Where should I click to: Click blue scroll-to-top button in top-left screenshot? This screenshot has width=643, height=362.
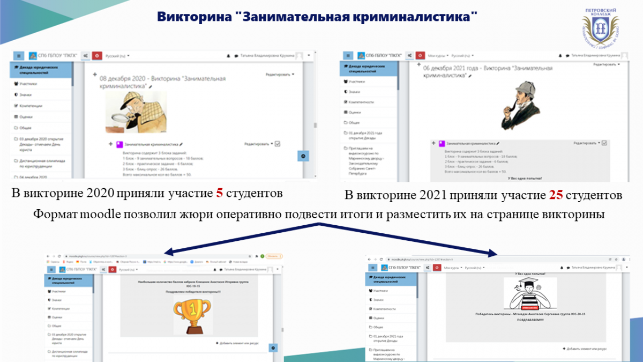click(x=303, y=156)
